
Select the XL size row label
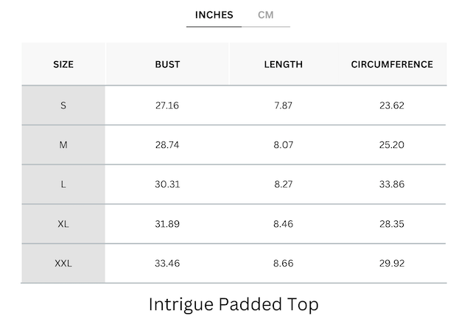tap(63, 223)
